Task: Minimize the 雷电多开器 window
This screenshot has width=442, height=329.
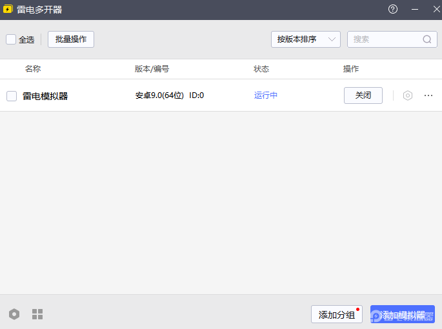Action: point(415,9)
